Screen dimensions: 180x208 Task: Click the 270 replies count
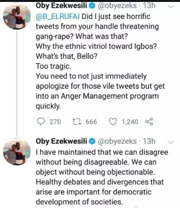click(55, 122)
